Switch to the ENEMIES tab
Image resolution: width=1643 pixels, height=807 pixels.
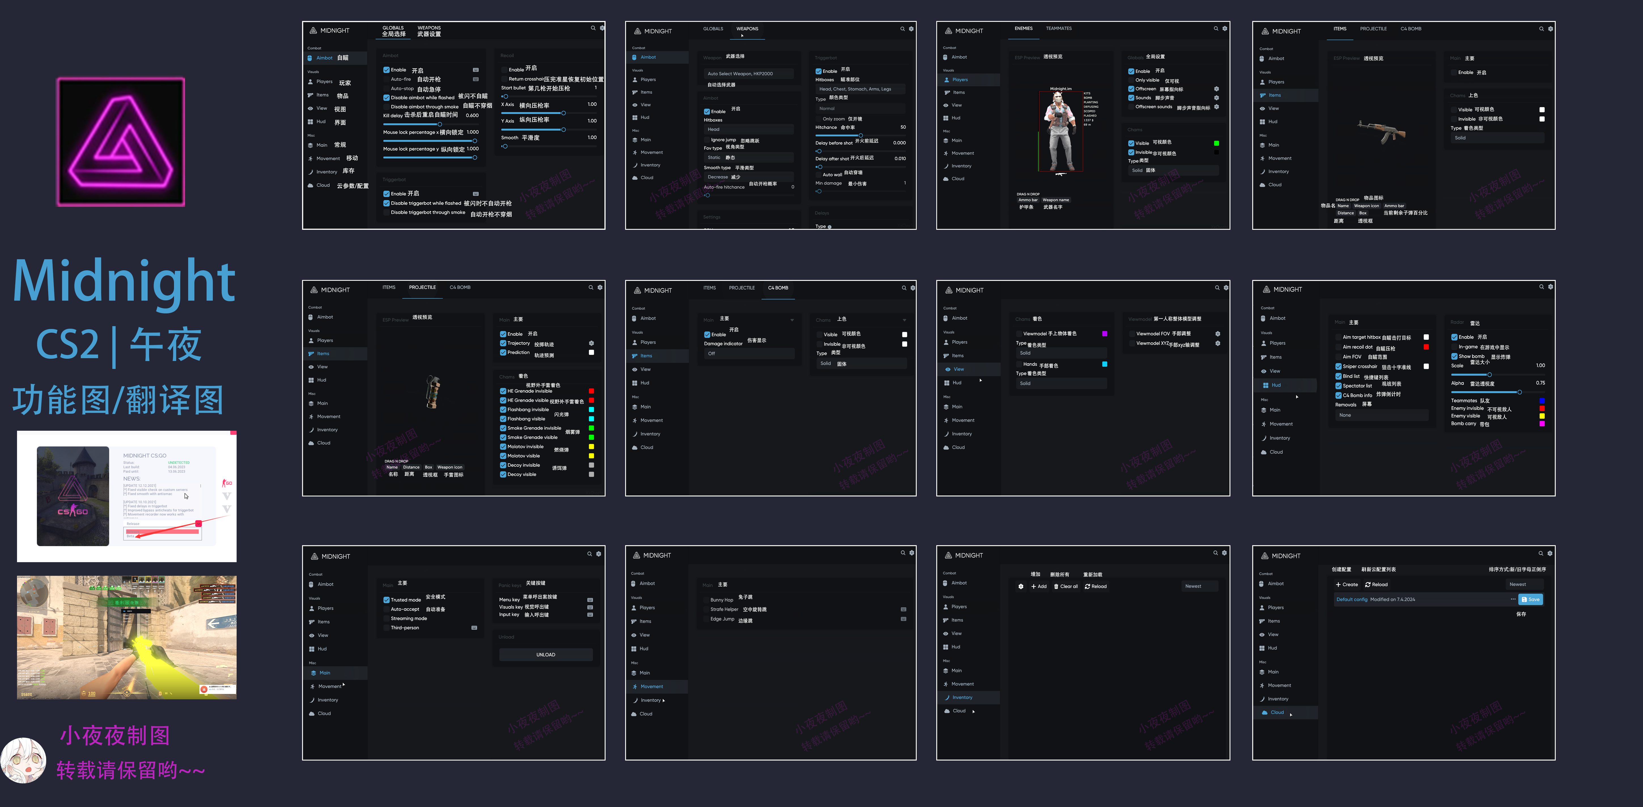[1023, 29]
